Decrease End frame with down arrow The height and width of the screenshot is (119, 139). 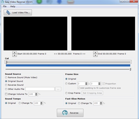95,55
